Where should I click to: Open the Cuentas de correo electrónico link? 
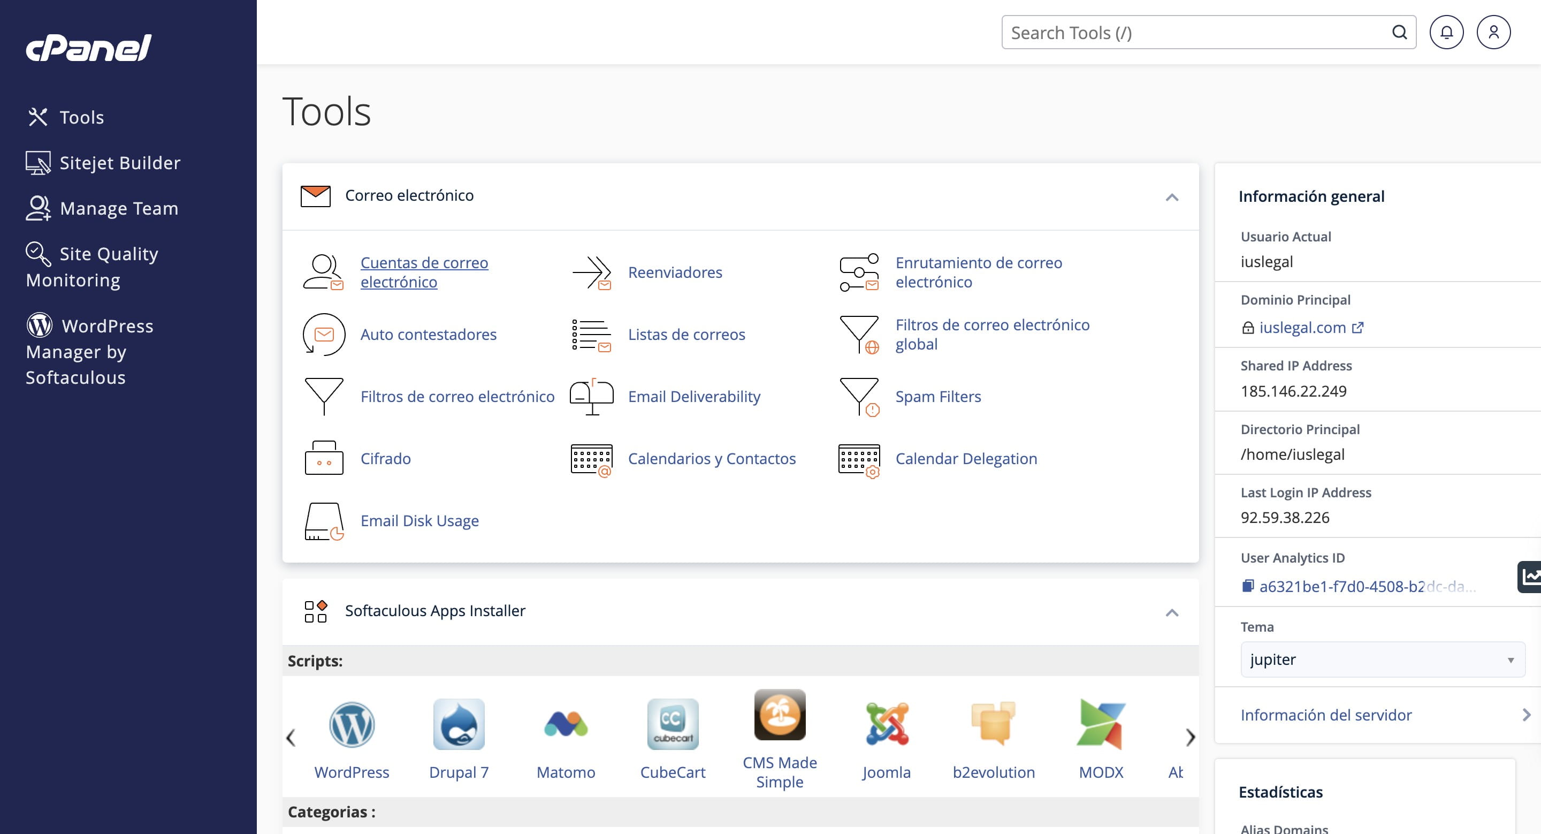(x=424, y=272)
